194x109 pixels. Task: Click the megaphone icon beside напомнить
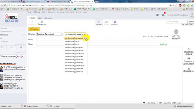(x=144, y=103)
